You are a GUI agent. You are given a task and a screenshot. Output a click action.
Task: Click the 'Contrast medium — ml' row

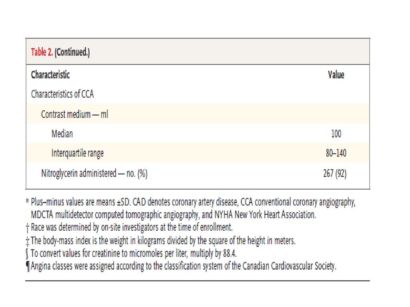pos(198,114)
